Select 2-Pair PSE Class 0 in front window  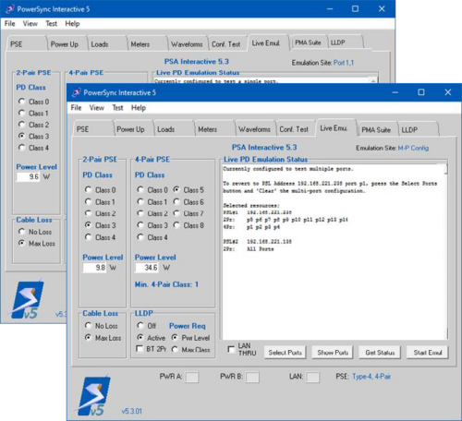point(88,189)
